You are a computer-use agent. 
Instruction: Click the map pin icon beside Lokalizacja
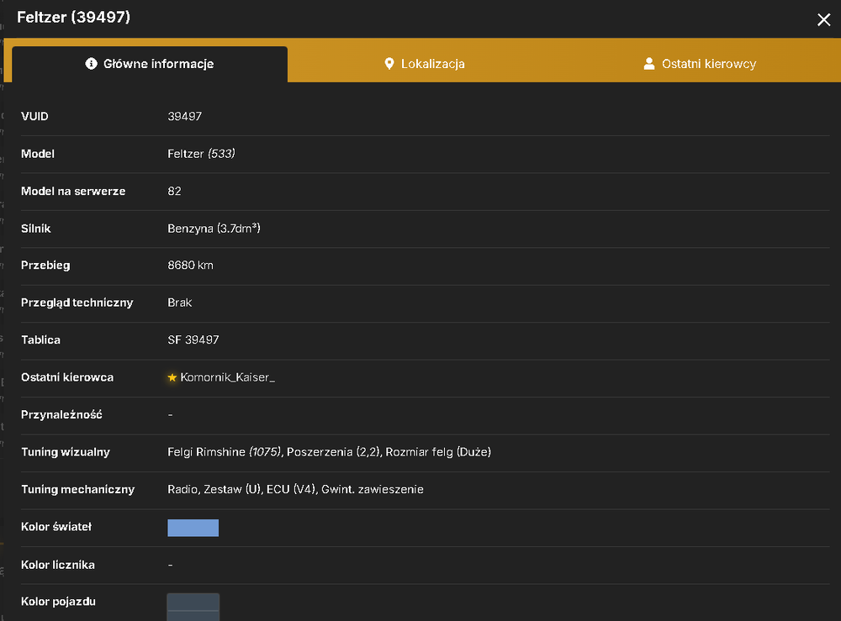pos(389,64)
